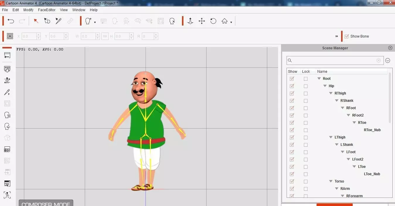Click the Lock column header
This screenshot has width=395, height=206.
(x=306, y=71)
